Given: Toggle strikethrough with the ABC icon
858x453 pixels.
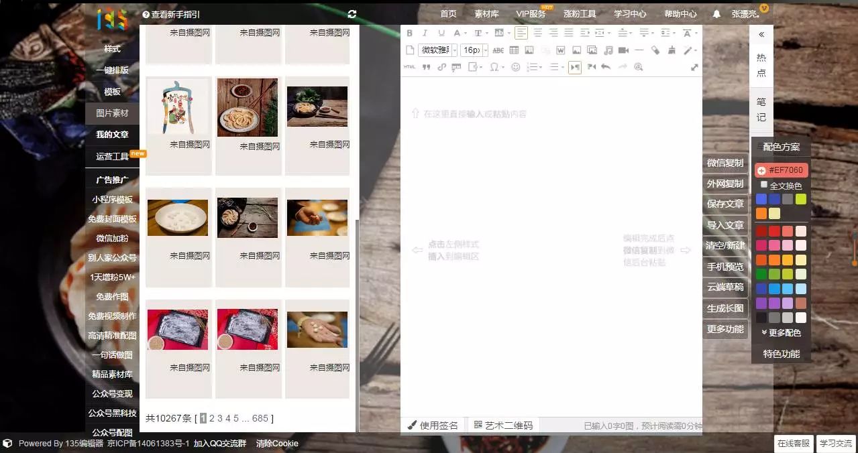Looking at the screenshot, I should (x=498, y=50).
